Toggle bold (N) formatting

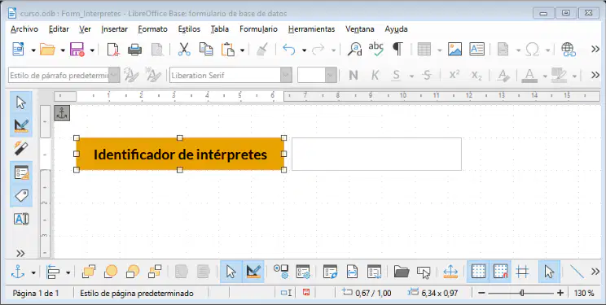(x=353, y=76)
